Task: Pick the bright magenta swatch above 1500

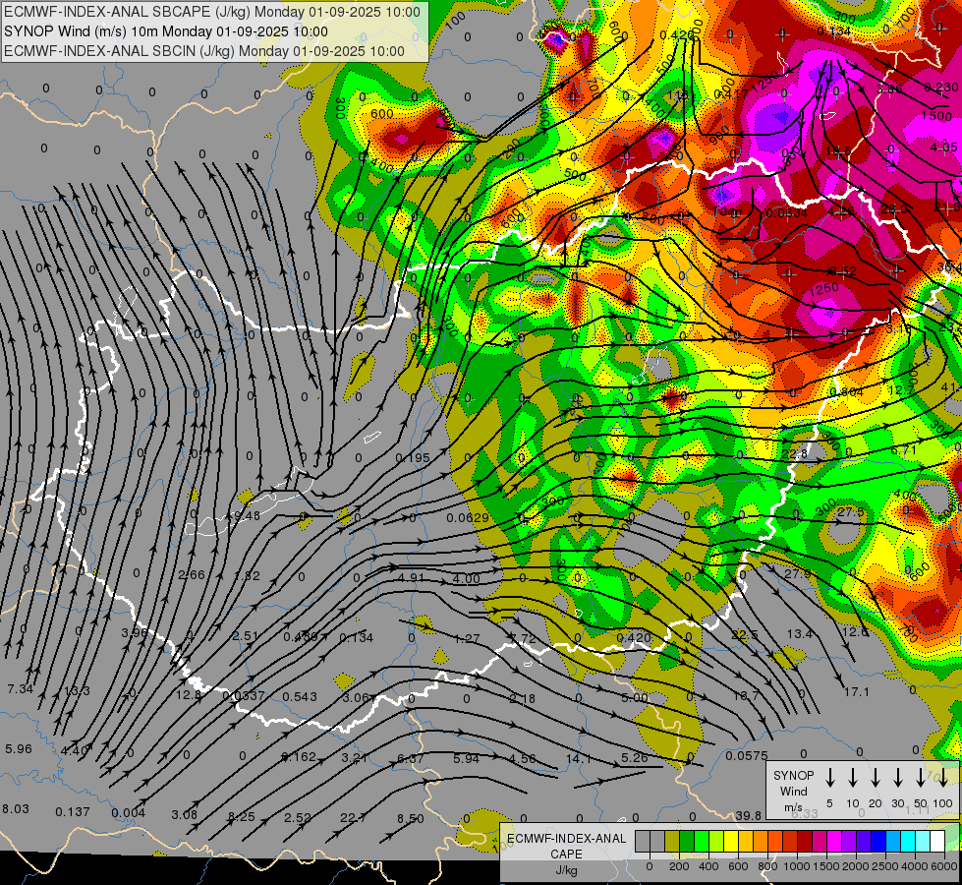Action: tap(834, 841)
